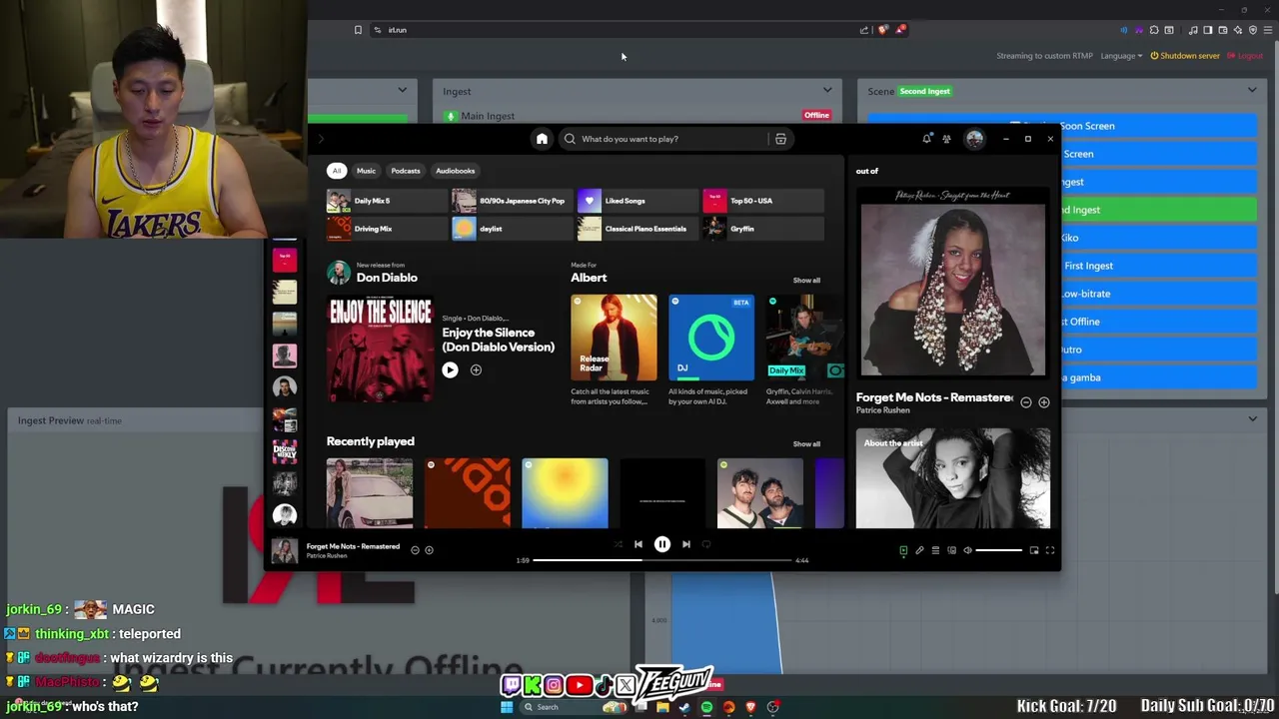Toggle repeat in Spotify player
This screenshot has height=719, width=1279.
(706, 544)
